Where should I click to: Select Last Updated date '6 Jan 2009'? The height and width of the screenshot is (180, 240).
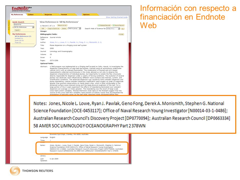(x=54, y=159)
